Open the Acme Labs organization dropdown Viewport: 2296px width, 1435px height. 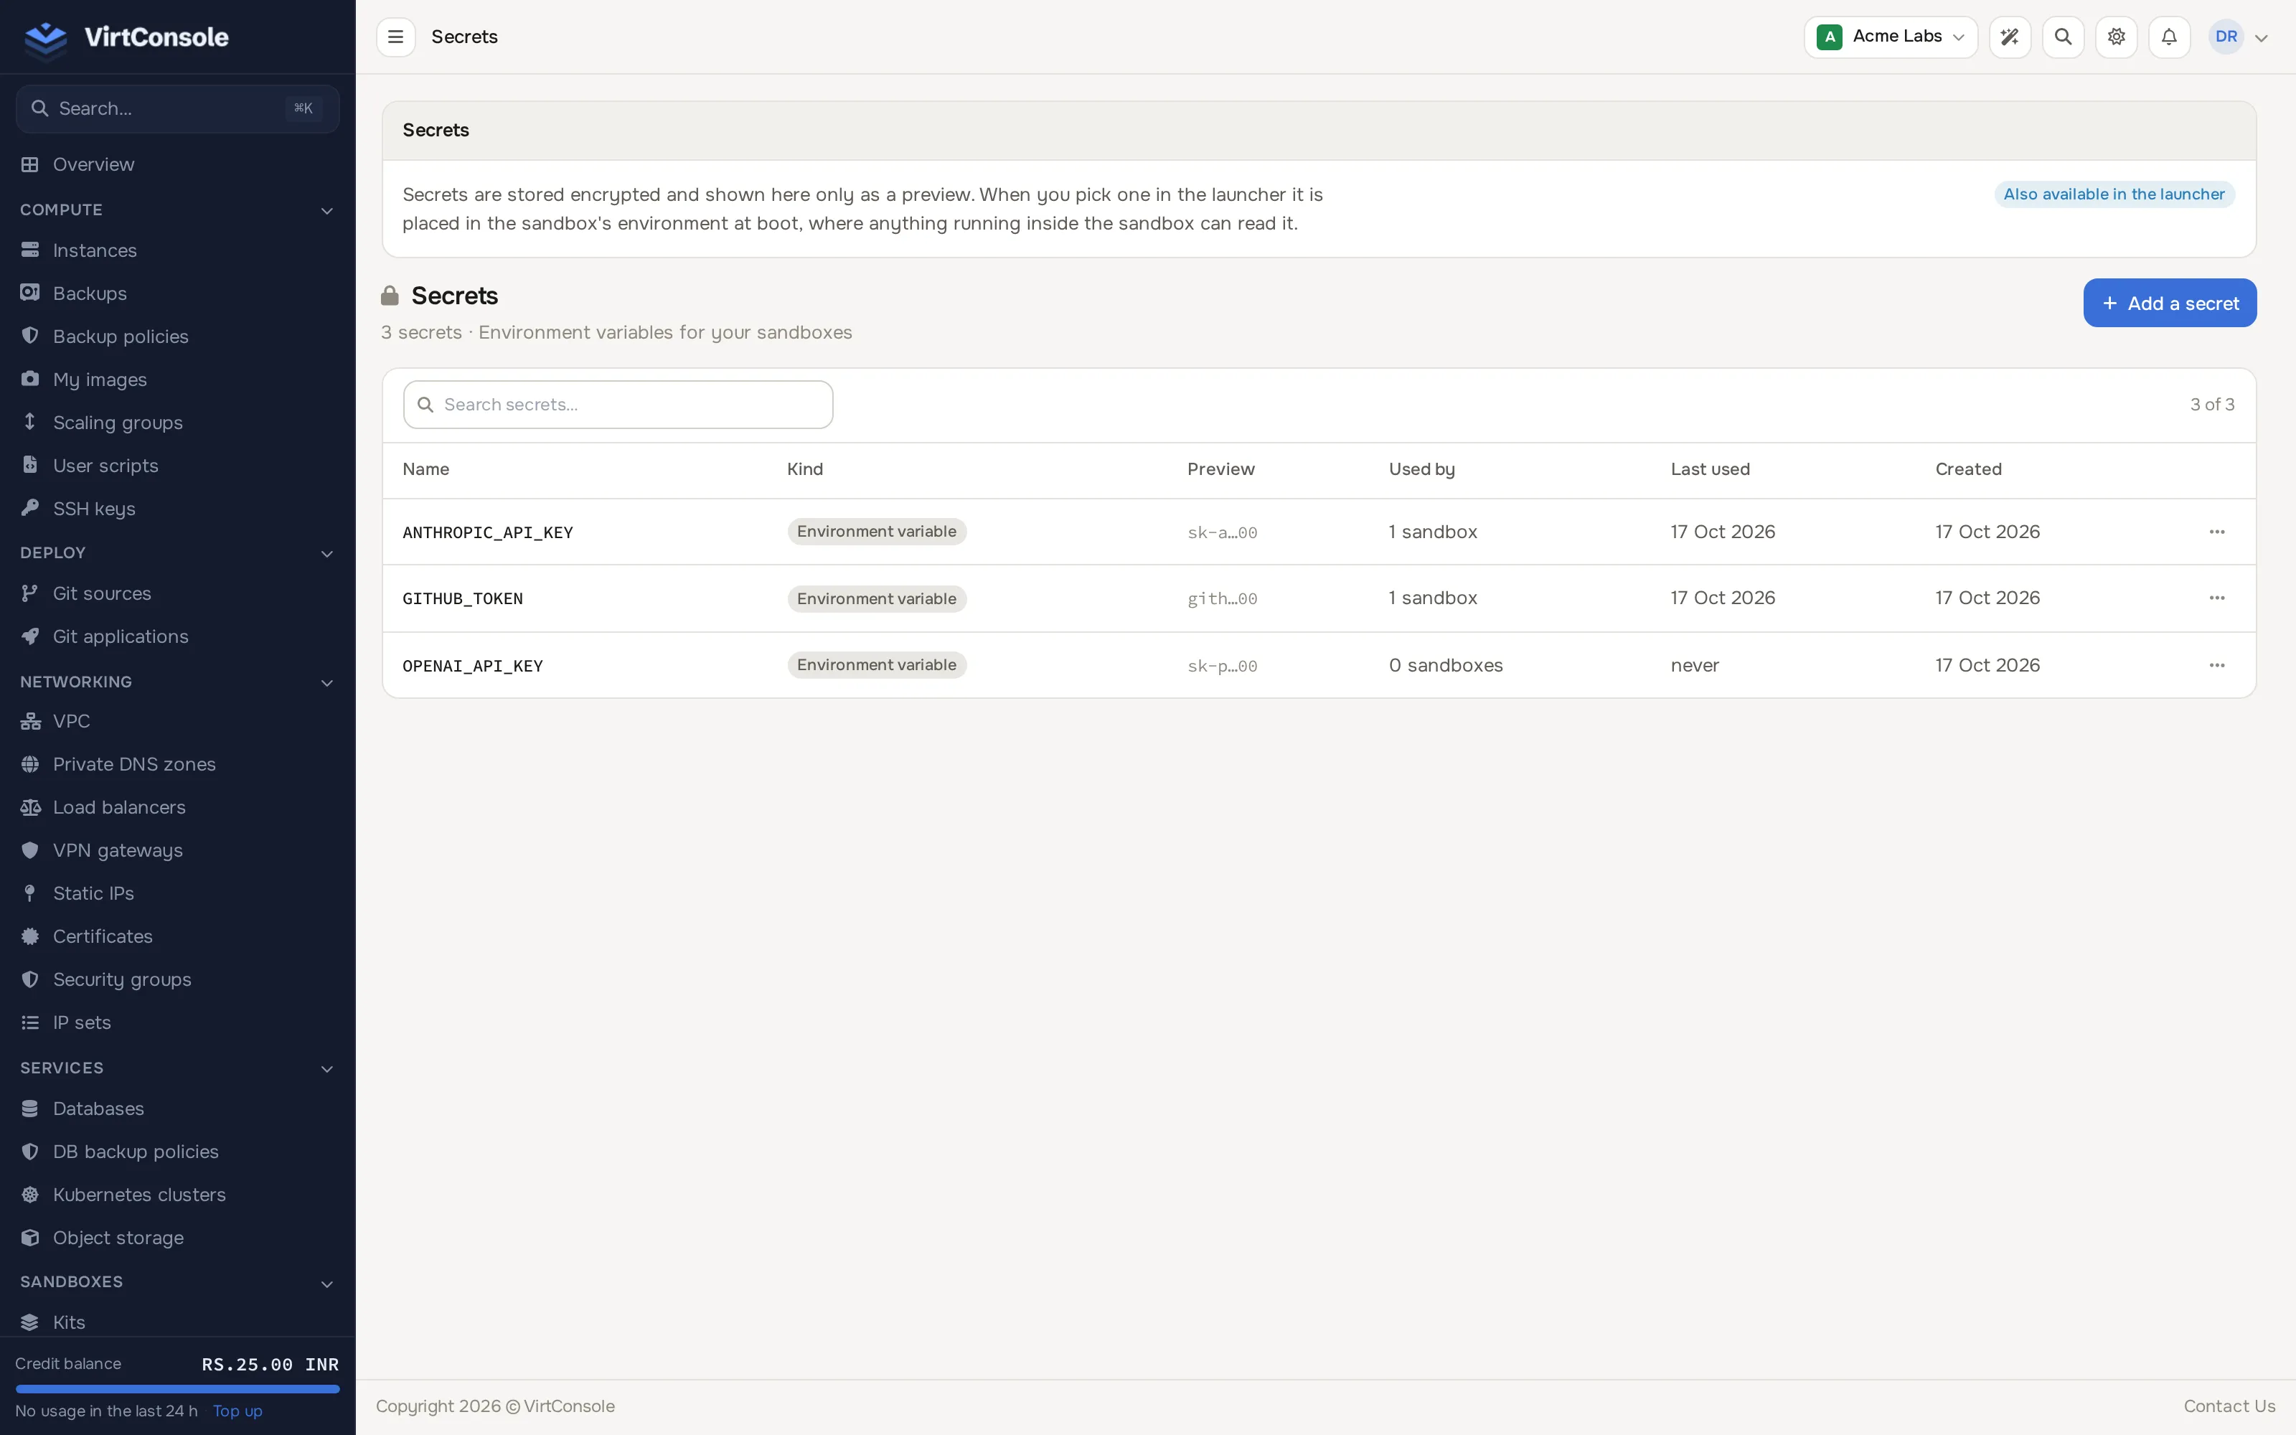coord(1890,37)
